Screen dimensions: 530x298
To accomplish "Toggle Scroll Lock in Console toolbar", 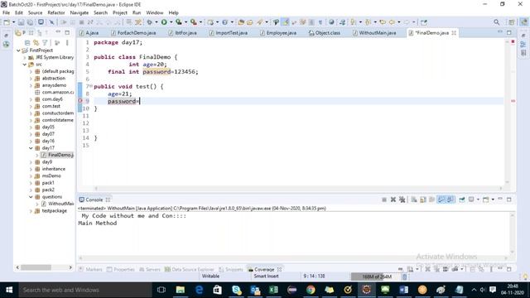I will [x=423, y=199].
